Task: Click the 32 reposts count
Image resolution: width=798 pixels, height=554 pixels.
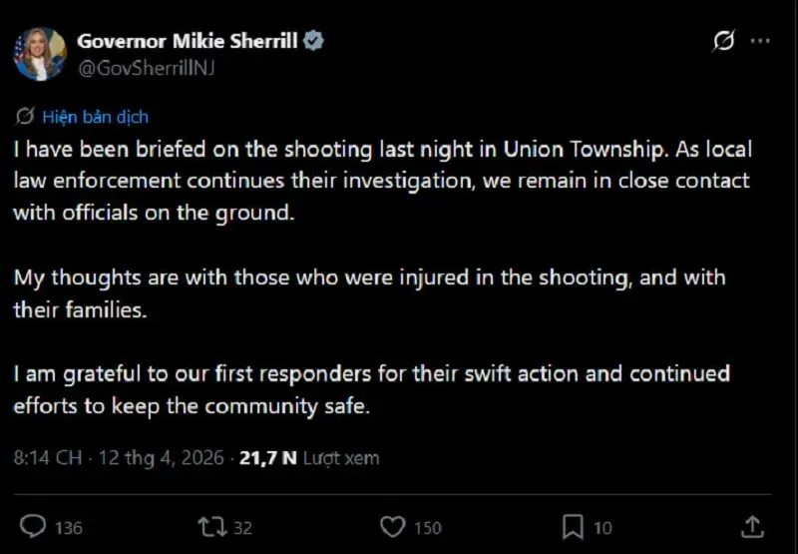Action: click(x=242, y=527)
